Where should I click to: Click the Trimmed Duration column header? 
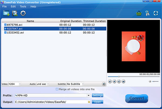[x=94, y=21]
